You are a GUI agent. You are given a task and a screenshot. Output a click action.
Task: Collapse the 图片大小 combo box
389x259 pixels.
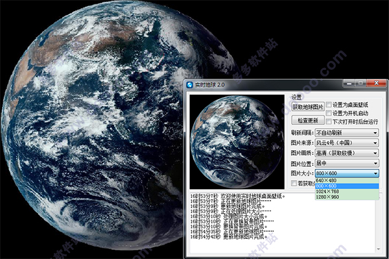tap(347, 174)
